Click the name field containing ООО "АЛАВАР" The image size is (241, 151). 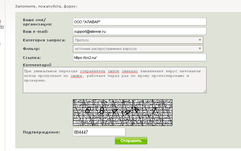tap(139, 22)
